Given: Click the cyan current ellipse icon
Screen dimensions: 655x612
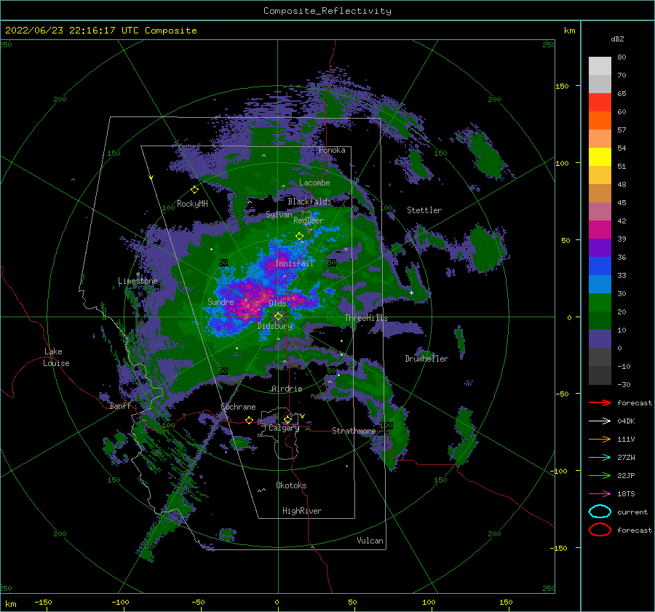Looking at the screenshot, I should [600, 512].
